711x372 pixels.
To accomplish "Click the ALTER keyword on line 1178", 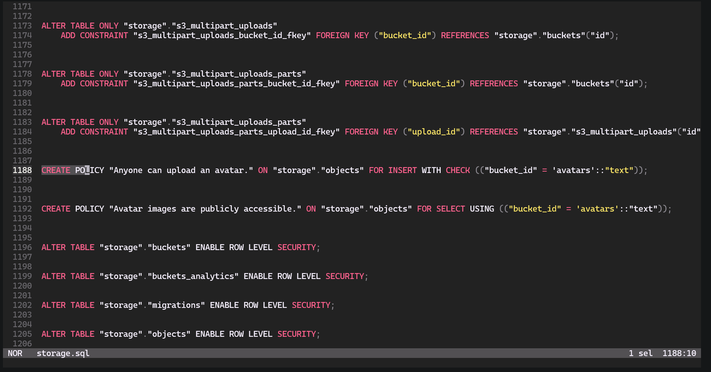I will click(x=54, y=74).
